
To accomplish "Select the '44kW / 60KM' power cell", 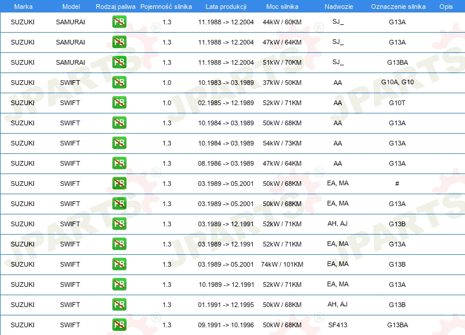I will tap(282, 22).
